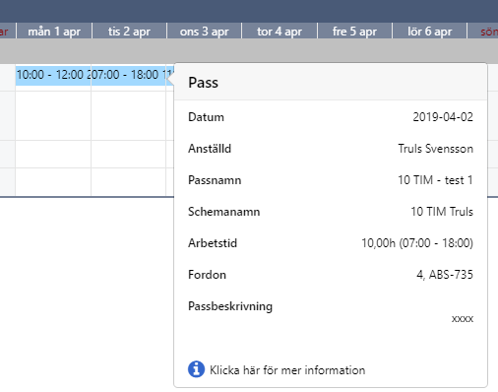Click the 07:00 - 18:00 shift on Tuesday
Image resolution: width=498 pixels, height=392 pixels.
(128, 75)
